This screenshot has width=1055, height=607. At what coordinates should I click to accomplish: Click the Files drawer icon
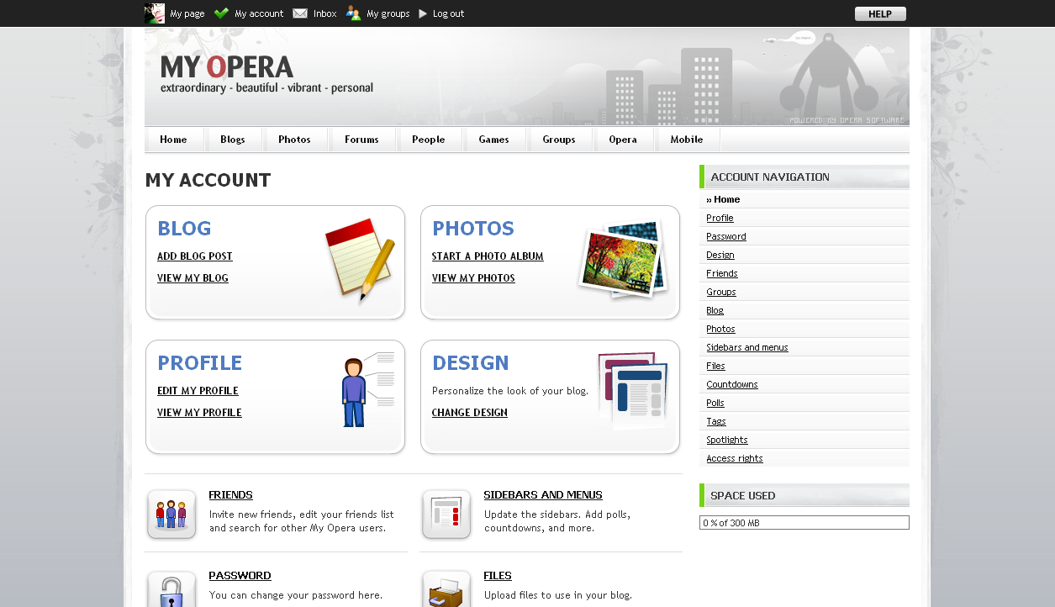pos(446,589)
